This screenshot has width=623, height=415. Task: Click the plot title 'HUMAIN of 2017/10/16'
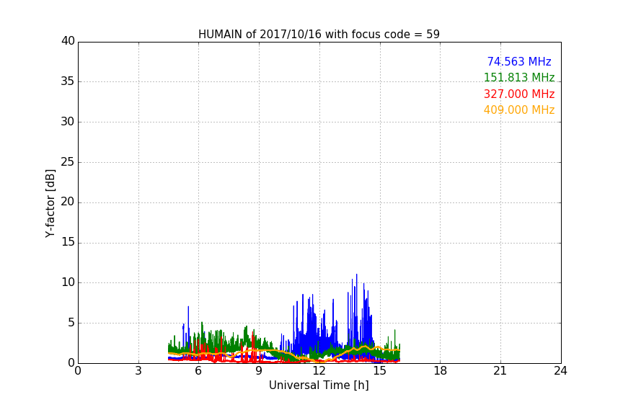click(319, 35)
